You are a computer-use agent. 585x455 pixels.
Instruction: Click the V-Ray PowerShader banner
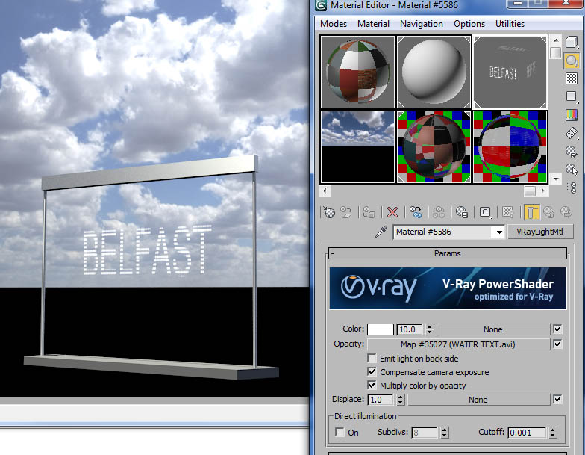coord(448,288)
